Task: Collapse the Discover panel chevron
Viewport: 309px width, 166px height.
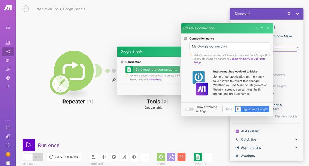Action: point(298,14)
